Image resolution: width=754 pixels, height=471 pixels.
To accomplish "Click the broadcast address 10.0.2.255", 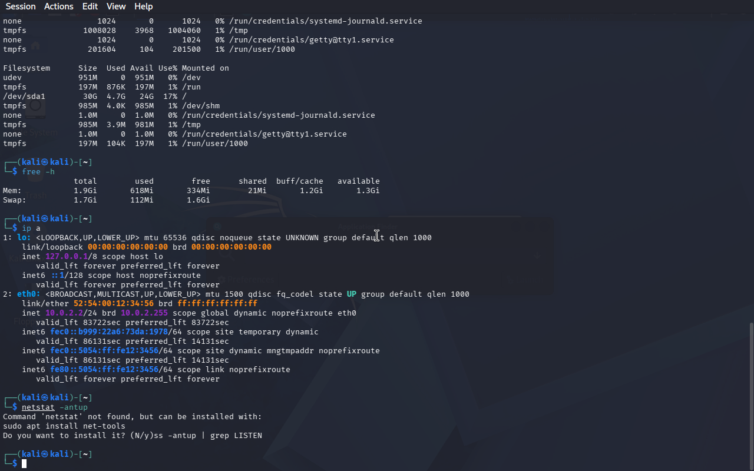I will [x=144, y=313].
